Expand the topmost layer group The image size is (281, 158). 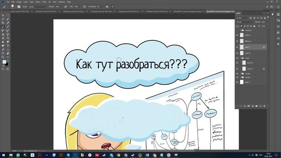point(240,30)
